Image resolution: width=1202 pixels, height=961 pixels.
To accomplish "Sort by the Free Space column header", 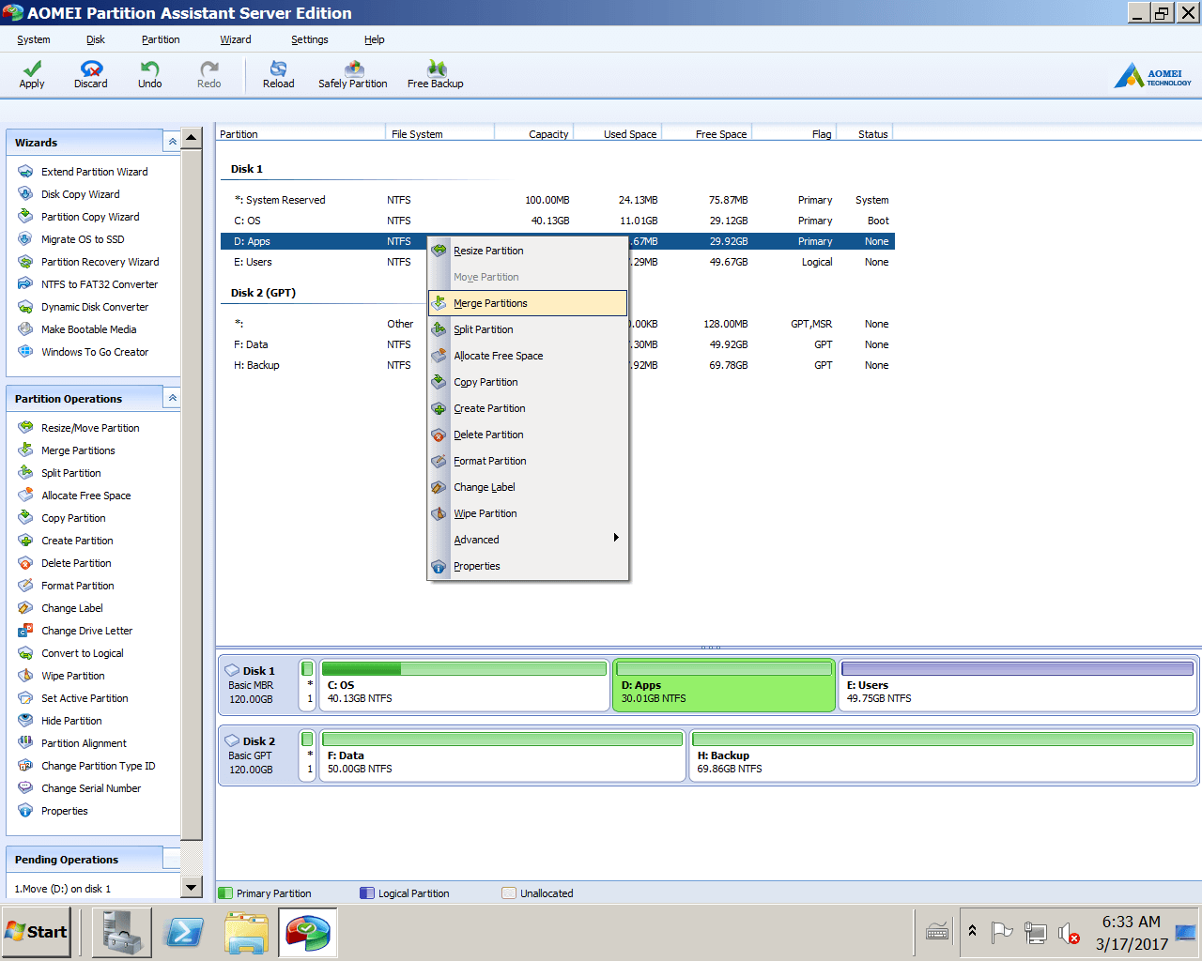I will (x=707, y=134).
